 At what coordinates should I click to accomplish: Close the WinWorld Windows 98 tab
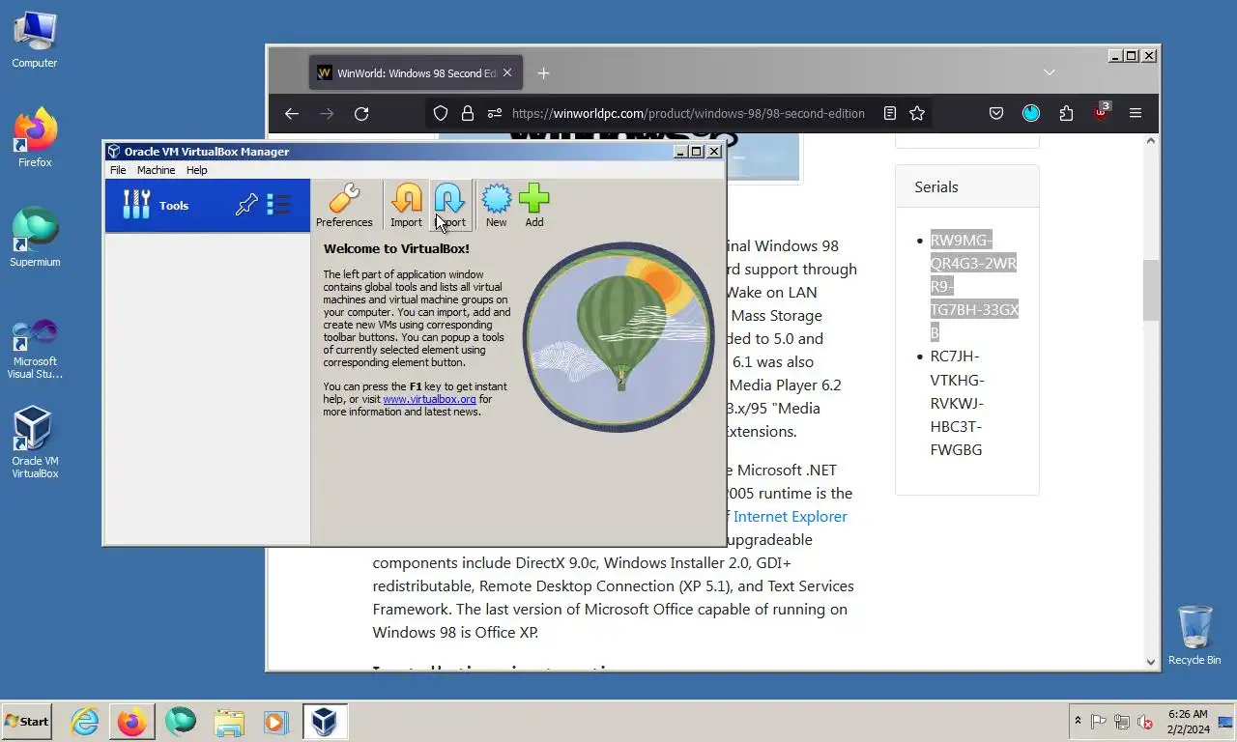pos(507,73)
